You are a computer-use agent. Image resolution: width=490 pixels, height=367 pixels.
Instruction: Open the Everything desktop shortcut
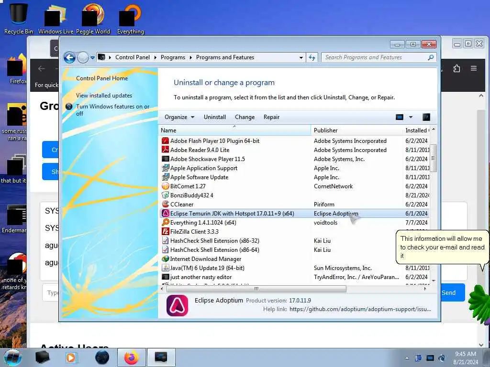[130, 19]
